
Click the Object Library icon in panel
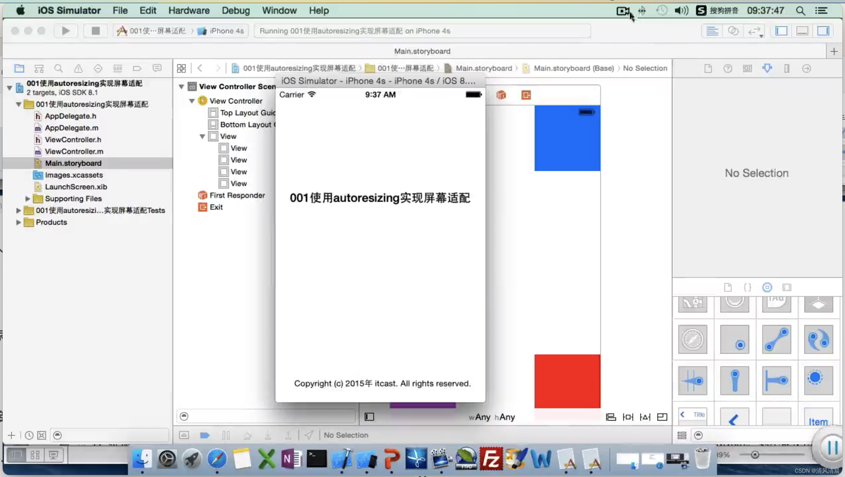tap(767, 287)
